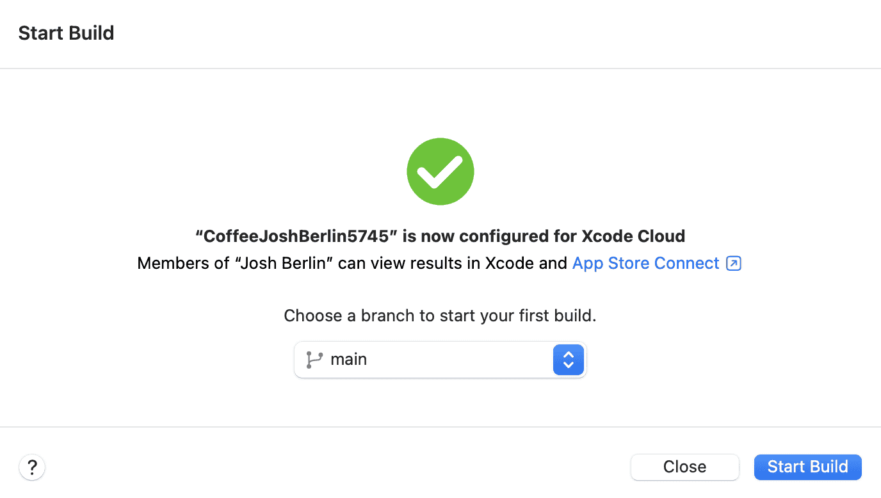Select the blue up-down arrows on the branch picker
The height and width of the screenshot is (498, 881).
(568, 359)
